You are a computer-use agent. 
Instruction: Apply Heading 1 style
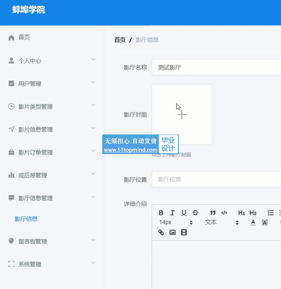[242, 213]
